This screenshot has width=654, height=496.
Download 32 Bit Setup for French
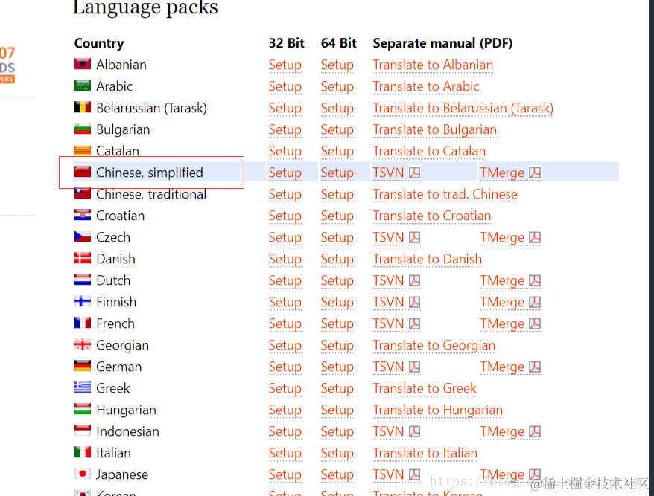285,324
